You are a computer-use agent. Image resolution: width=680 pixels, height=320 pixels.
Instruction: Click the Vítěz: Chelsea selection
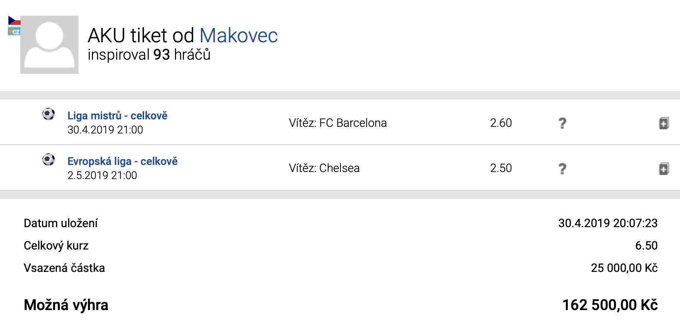point(324,168)
